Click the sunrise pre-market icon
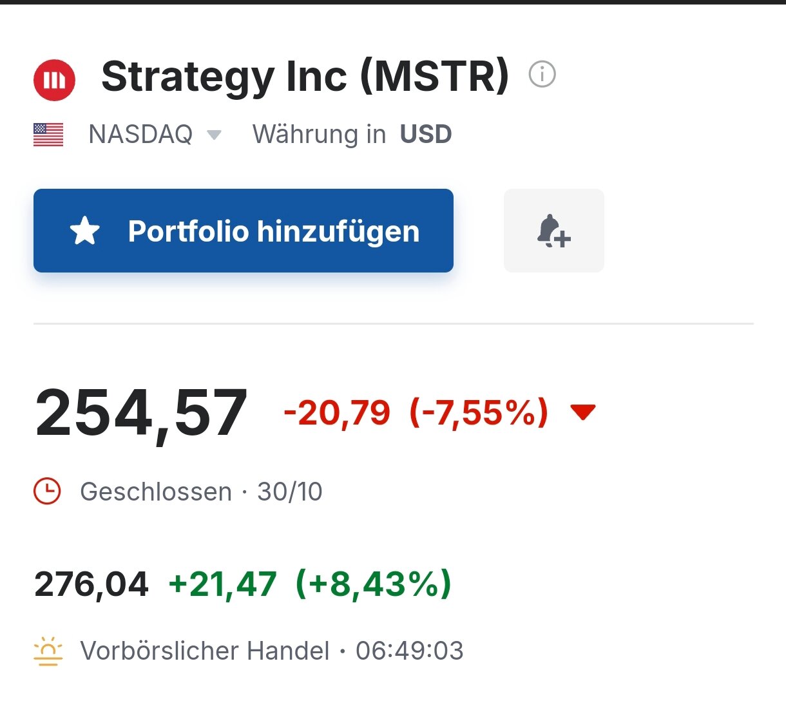786x708 pixels. point(48,651)
